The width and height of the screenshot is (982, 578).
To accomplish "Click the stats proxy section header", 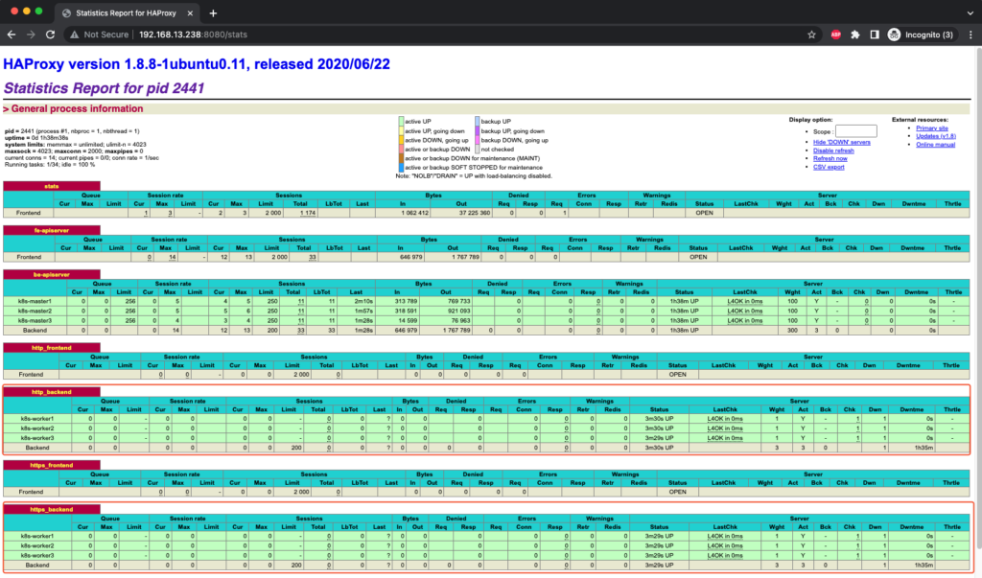I will (x=52, y=186).
